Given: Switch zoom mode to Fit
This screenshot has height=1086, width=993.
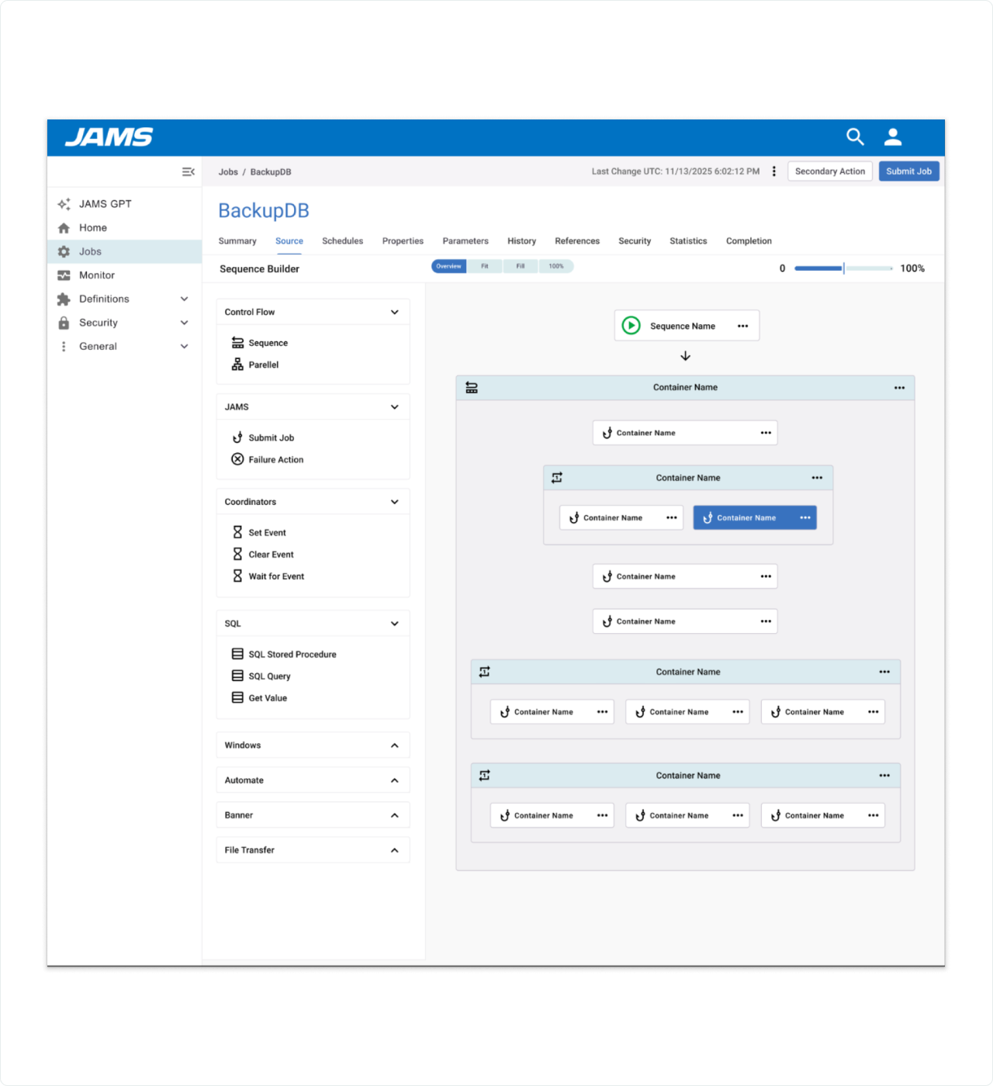Looking at the screenshot, I should 485,266.
